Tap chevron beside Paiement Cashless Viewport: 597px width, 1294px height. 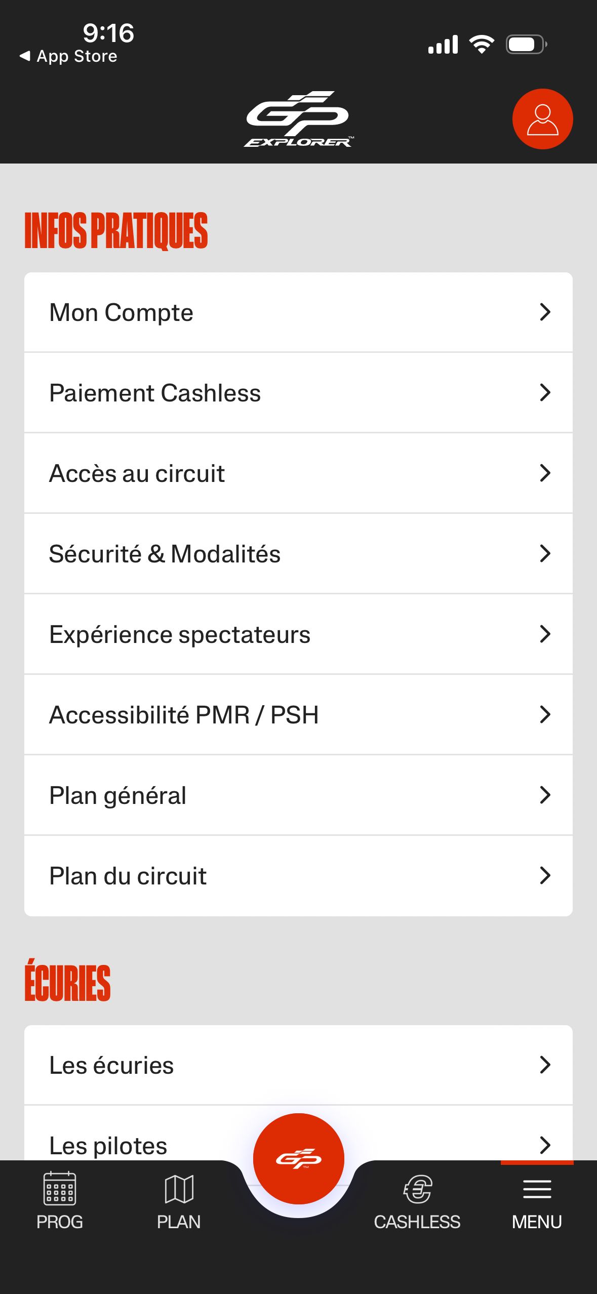545,393
